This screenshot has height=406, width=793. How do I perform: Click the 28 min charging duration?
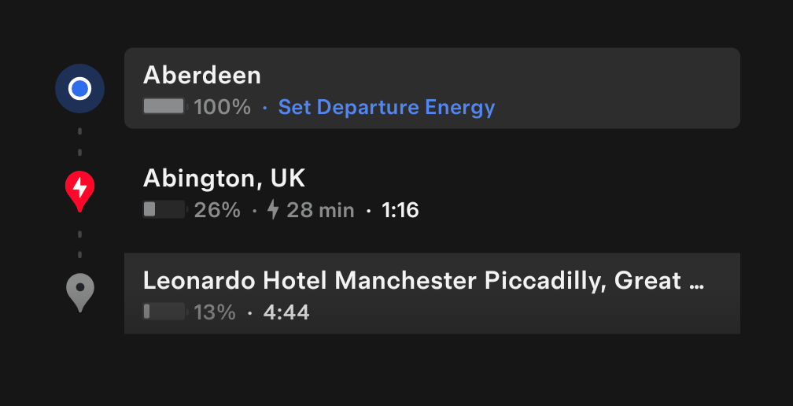[x=320, y=210]
